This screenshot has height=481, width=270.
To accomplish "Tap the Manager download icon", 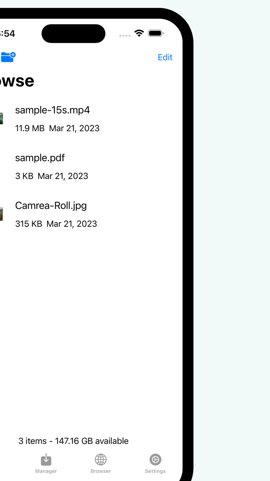I will pos(46,459).
